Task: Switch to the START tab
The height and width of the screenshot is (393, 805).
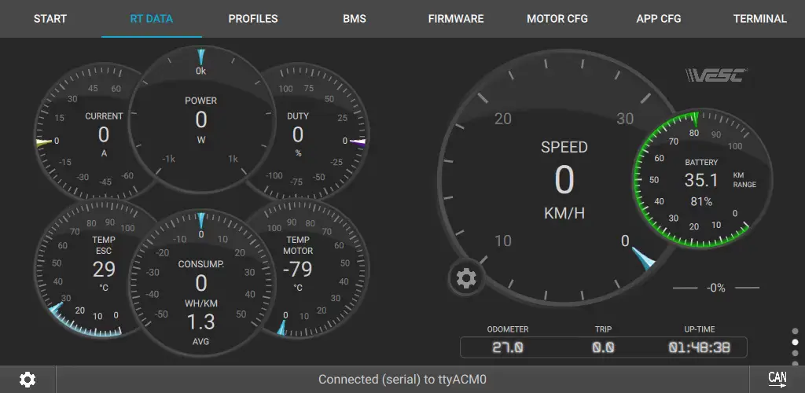Action: click(x=50, y=19)
